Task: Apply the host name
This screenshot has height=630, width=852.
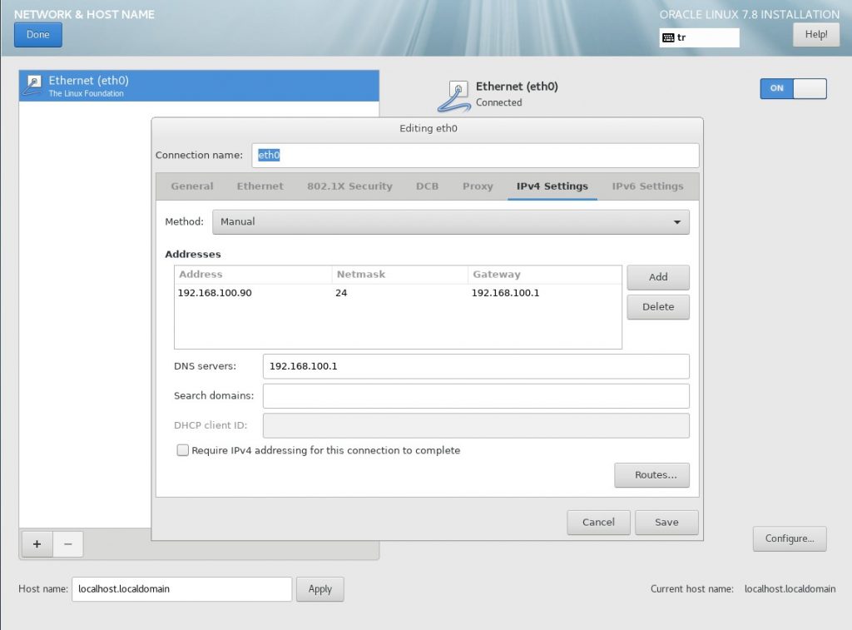Action: tap(320, 589)
